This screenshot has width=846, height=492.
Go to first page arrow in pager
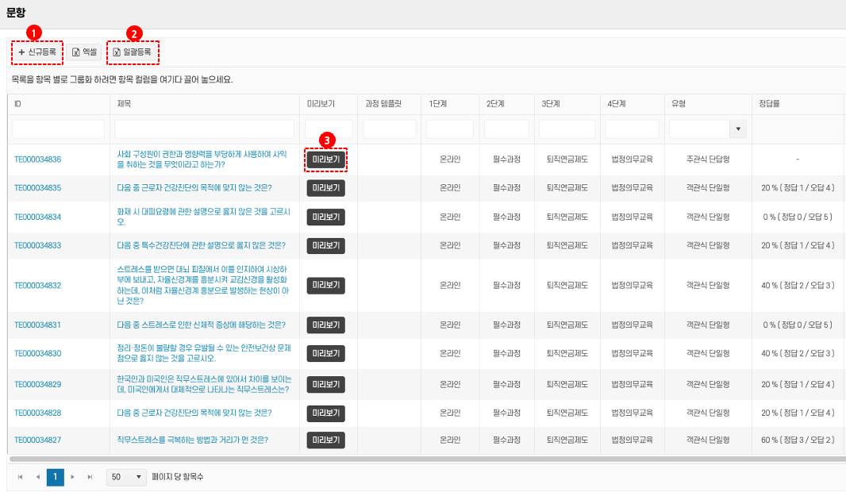[x=20, y=477]
